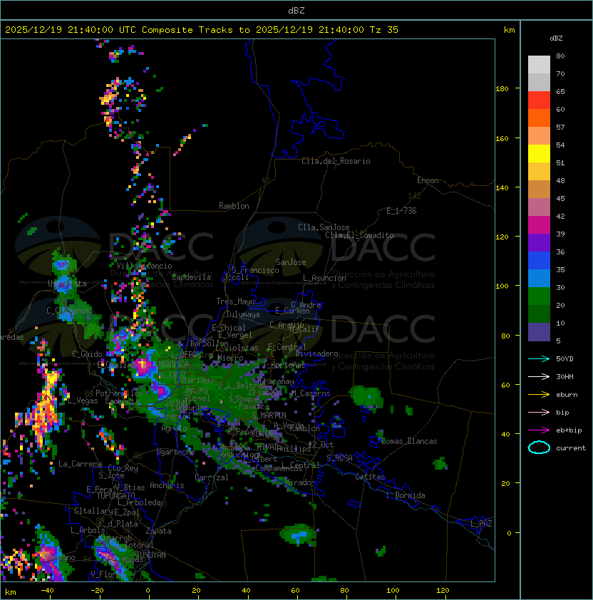Click the 'Divisadero' map label
593x600 pixels.
coord(316,353)
